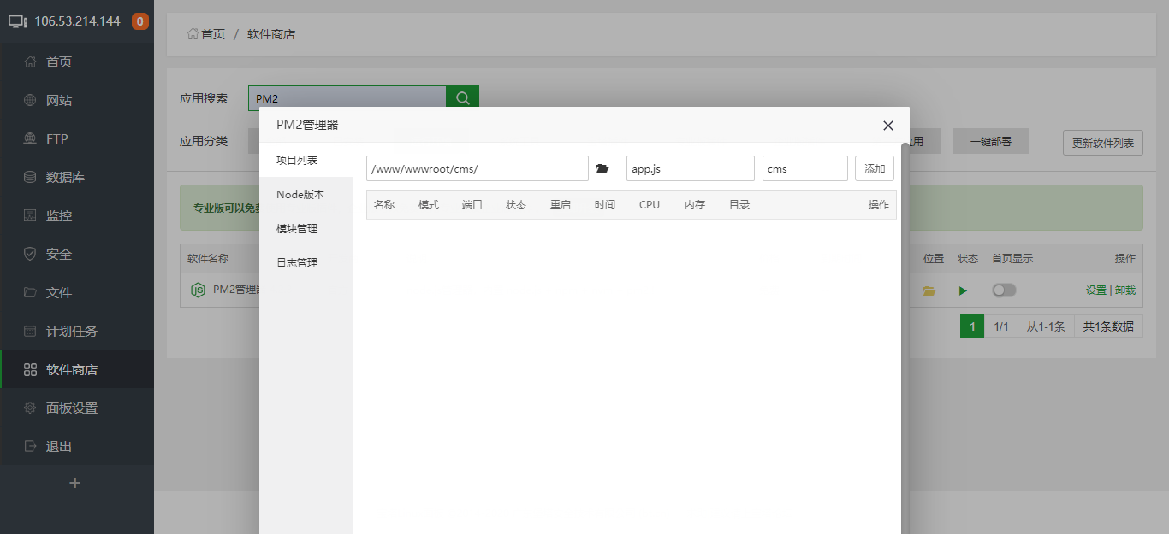Viewport: 1169px width, 534px height.
Task: Toggle 首页显示 switch for PM2管理器
Action: (x=1004, y=290)
